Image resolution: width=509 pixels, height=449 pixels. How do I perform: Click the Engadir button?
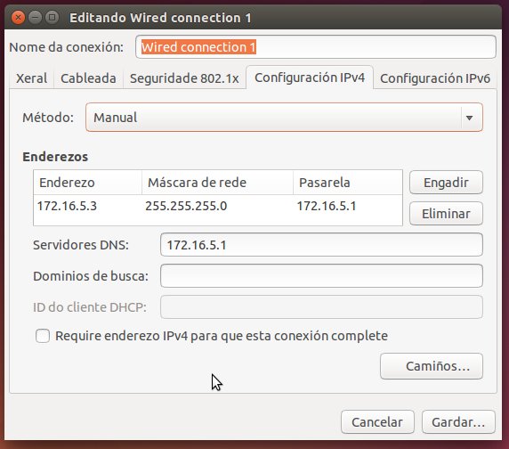pos(446,183)
